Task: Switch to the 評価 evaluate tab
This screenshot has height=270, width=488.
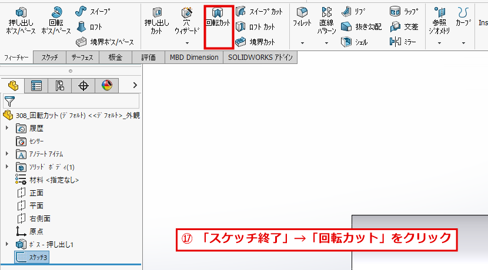Action: pyautogui.click(x=148, y=58)
